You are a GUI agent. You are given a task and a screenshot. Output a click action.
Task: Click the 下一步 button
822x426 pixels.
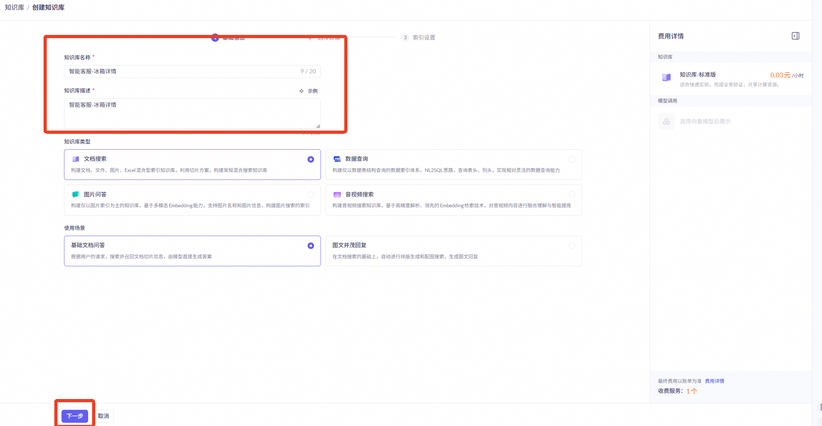pyautogui.click(x=75, y=416)
